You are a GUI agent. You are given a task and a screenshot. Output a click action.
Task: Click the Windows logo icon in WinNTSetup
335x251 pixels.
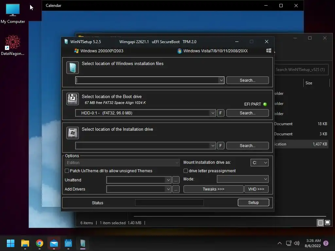coord(269,51)
